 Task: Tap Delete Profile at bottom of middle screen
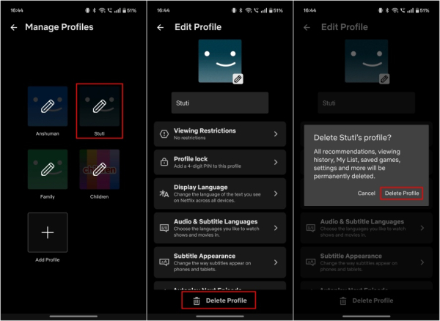point(219,300)
